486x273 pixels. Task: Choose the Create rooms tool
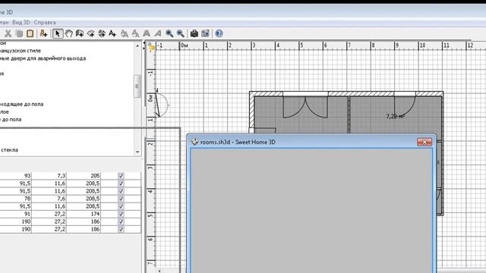click(x=91, y=33)
